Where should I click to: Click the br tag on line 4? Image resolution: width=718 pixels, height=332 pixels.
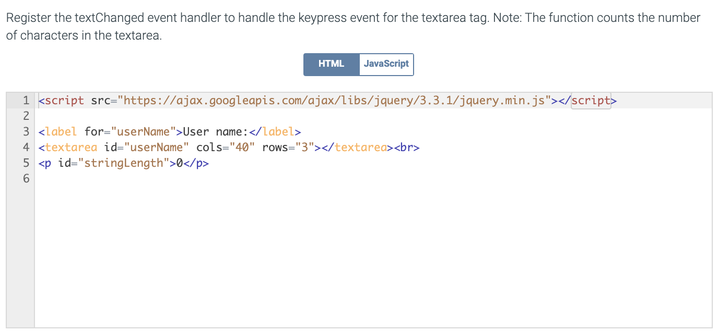[x=408, y=147]
